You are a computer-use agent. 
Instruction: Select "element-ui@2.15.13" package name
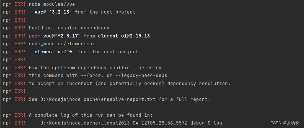click(124, 36)
